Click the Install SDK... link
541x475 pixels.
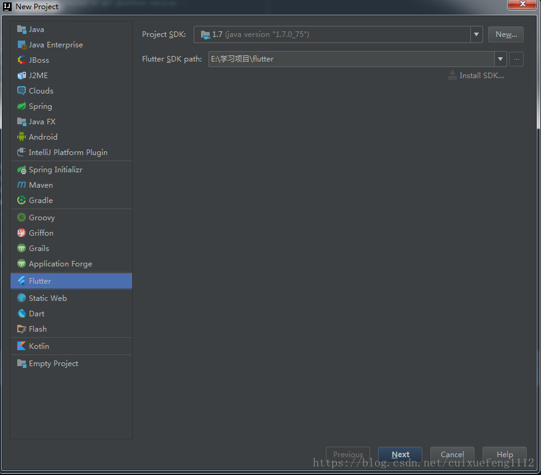pyautogui.click(x=481, y=76)
